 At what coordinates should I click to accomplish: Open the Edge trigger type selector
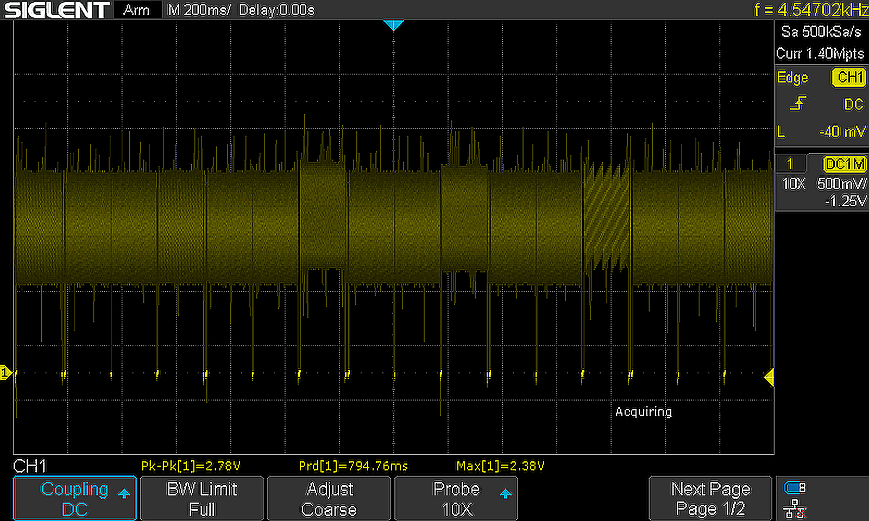792,78
